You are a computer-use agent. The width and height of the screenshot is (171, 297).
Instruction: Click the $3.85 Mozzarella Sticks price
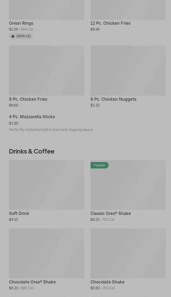[x=14, y=124]
